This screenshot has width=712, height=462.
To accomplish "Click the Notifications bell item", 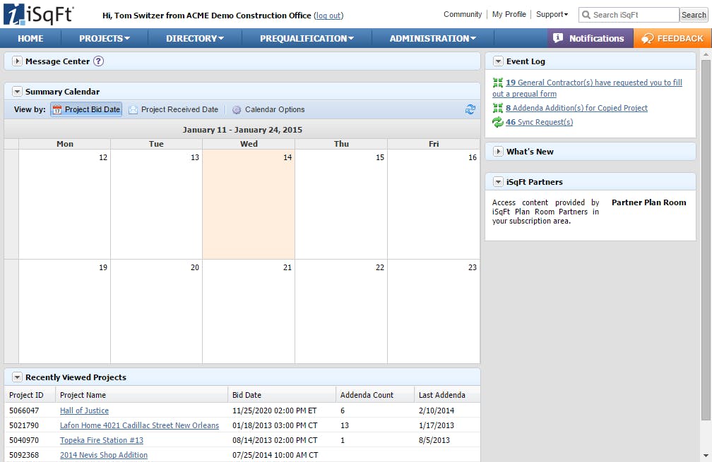I will click(x=590, y=38).
